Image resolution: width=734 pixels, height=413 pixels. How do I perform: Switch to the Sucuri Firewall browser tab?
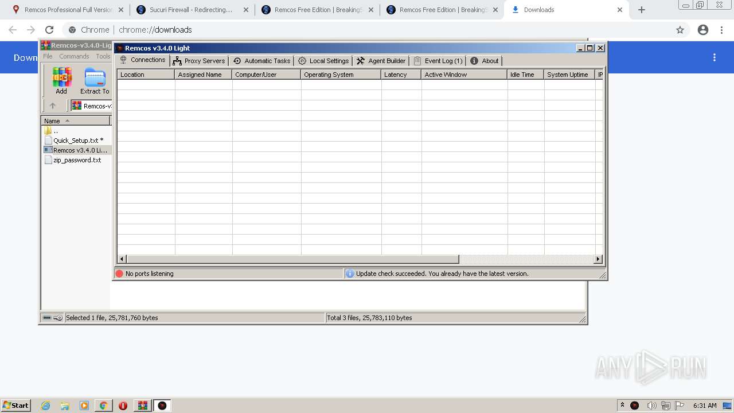coord(191,10)
